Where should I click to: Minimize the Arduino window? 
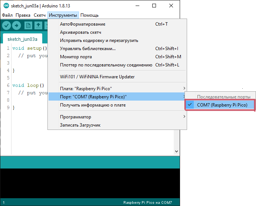(x=137, y=6)
